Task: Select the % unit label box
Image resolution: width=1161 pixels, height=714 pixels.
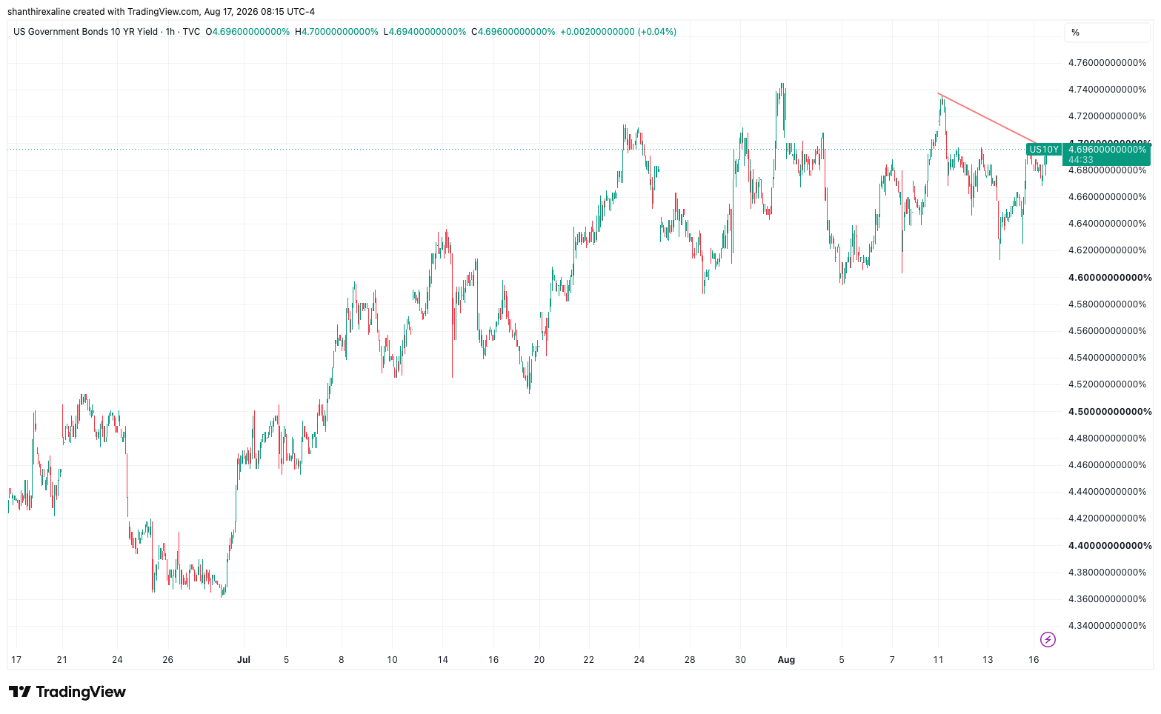Action: (x=1108, y=33)
